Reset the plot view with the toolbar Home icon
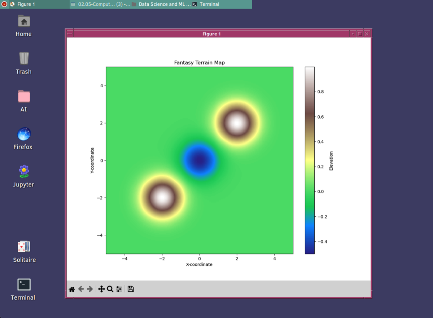 point(72,289)
